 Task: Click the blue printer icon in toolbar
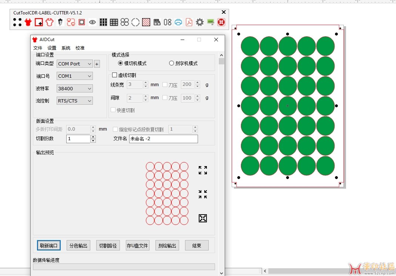tap(178, 22)
